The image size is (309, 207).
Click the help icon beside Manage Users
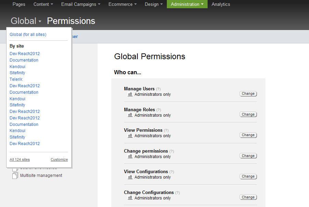click(158, 89)
